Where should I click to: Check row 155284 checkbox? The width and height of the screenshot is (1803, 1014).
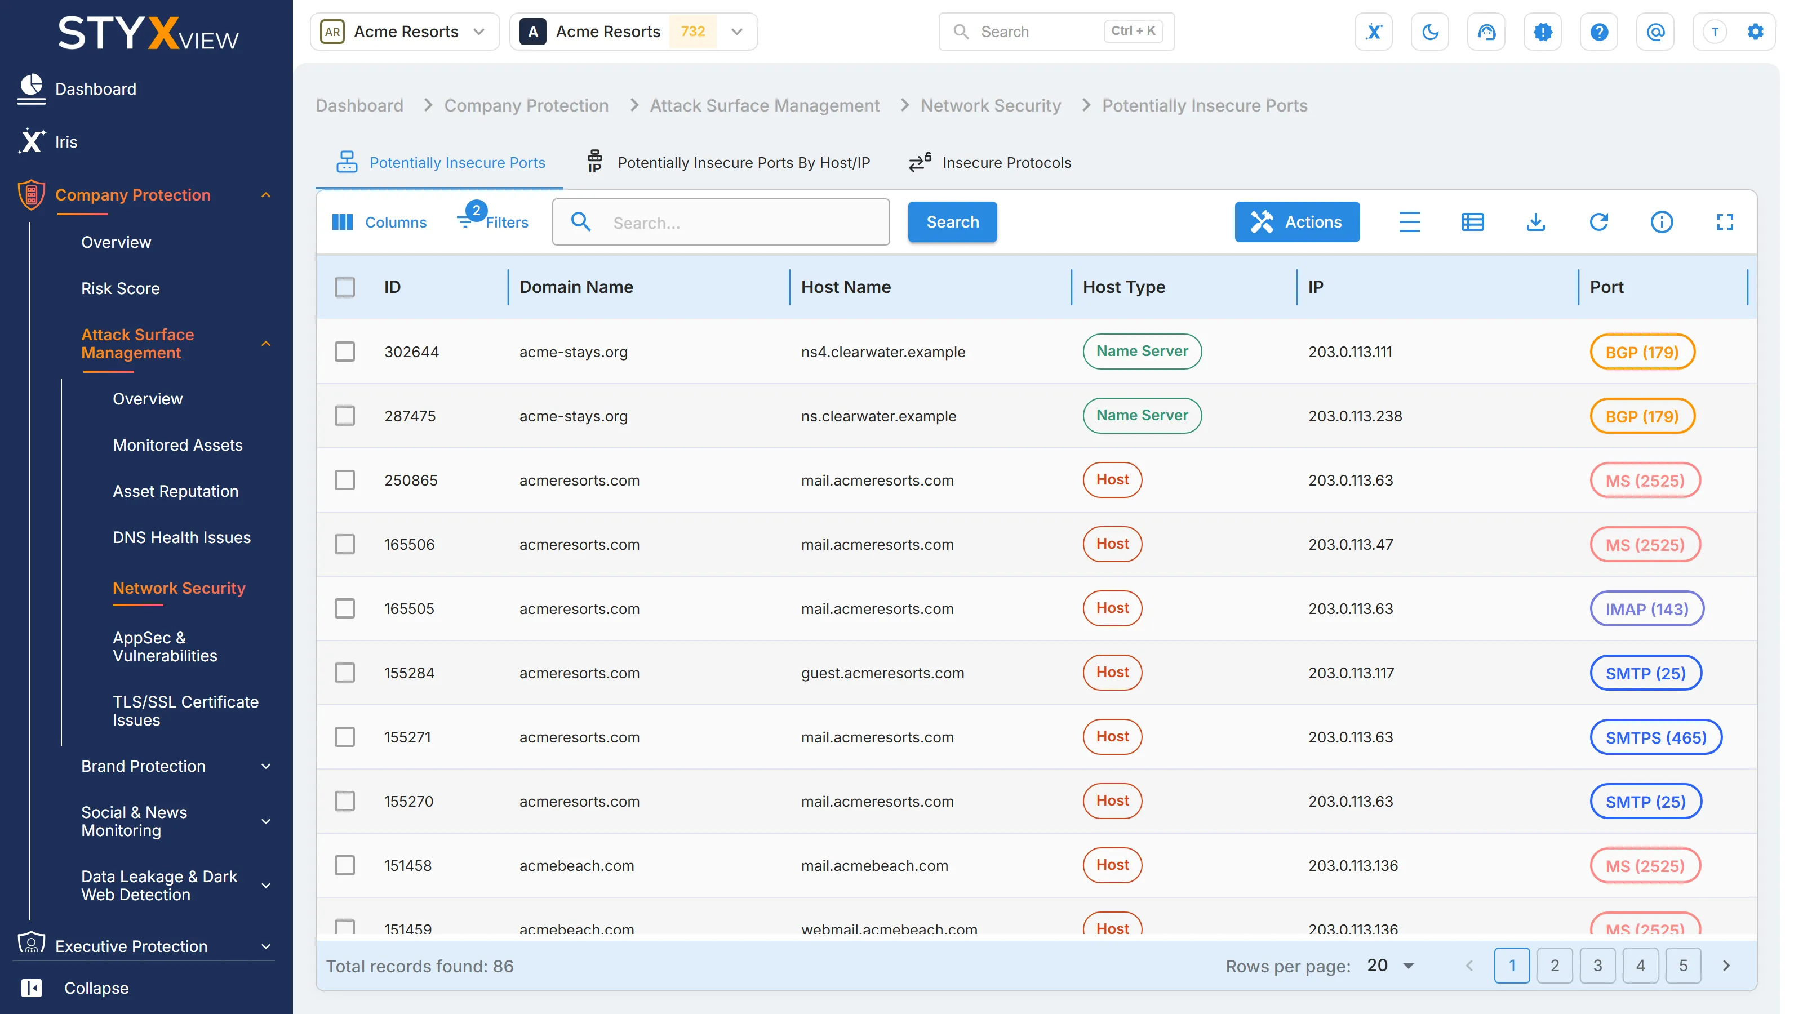pos(344,673)
